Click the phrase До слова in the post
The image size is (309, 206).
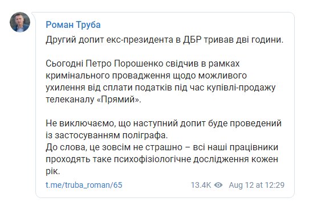coord(66,147)
